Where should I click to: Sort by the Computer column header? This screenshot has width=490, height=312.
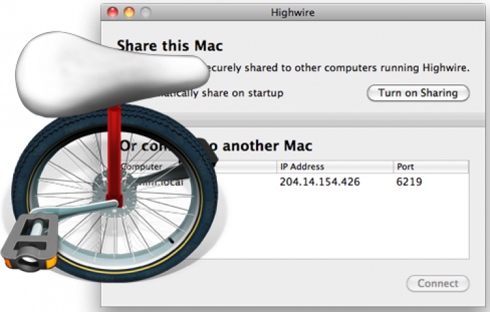(198, 167)
